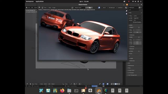The image size is (168, 94).
Task: Open the applications grid icon in dock
Action: [x=55, y=91]
